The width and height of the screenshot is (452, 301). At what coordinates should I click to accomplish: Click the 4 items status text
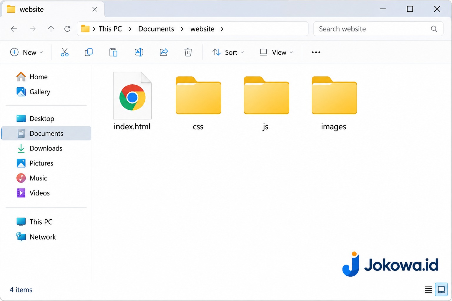[x=21, y=290]
